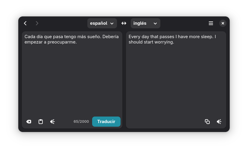
Task: Click the English translation output pane
Action: [176, 77]
